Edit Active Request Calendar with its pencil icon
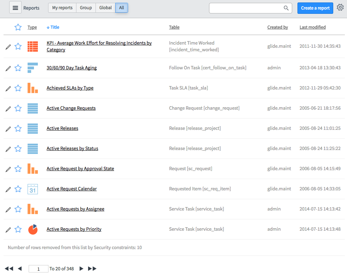Screen dimensions: 347x276 [x=8, y=189]
